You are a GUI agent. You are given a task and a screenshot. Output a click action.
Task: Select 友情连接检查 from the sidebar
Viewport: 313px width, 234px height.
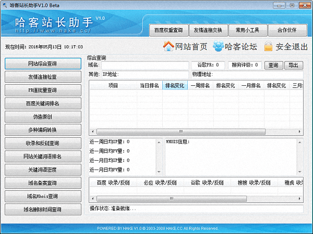point(43,77)
